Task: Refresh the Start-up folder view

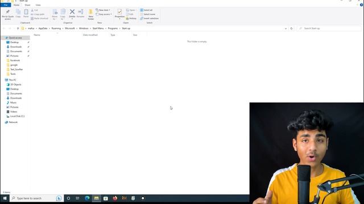Action: point(291,28)
